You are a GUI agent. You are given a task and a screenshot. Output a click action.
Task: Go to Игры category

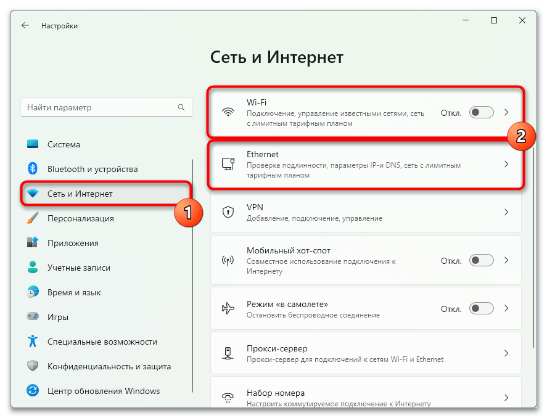pyautogui.click(x=105, y=317)
